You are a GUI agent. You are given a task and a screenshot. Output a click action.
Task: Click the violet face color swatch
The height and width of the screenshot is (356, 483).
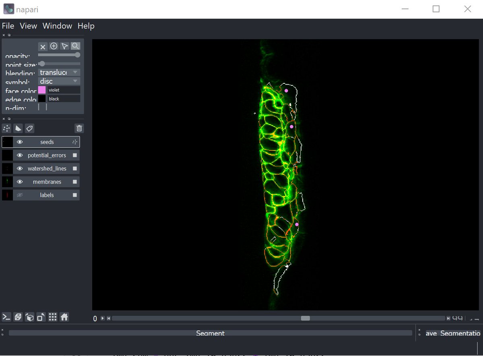(42, 90)
